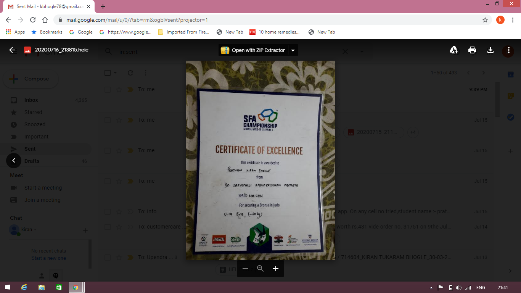Star the To: Upendra message
The image size is (521, 293).
(119, 258)
